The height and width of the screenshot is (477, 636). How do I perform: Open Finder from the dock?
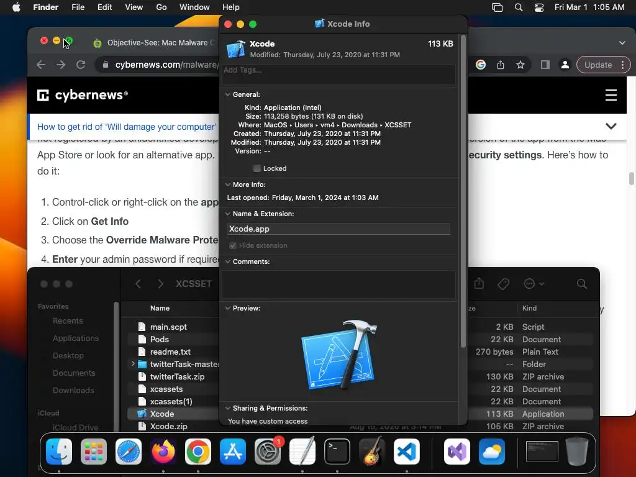[59, 451]
